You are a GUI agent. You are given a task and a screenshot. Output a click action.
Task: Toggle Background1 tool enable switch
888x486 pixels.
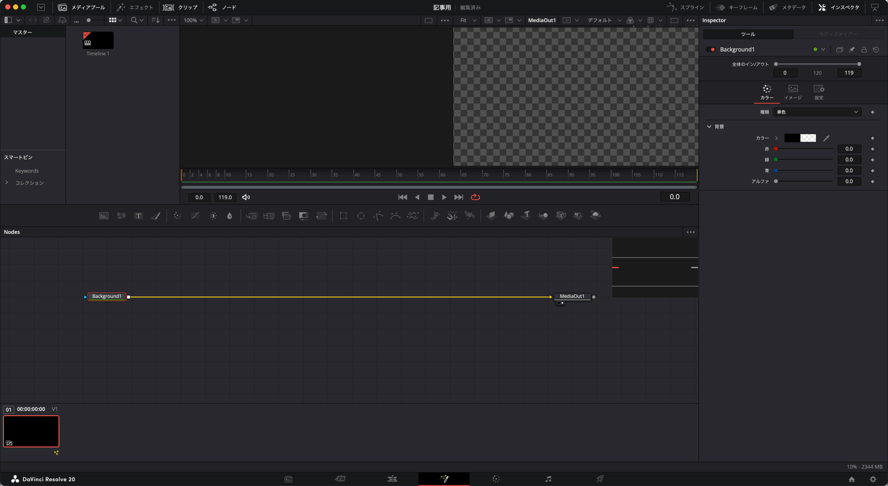[x=711, y=50]
